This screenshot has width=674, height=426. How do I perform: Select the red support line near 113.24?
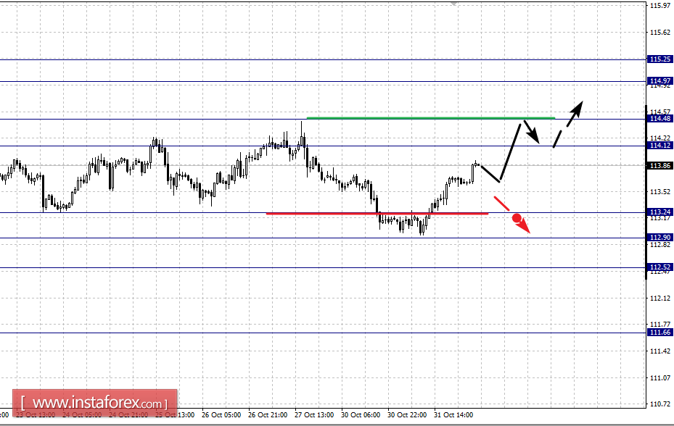377,214
